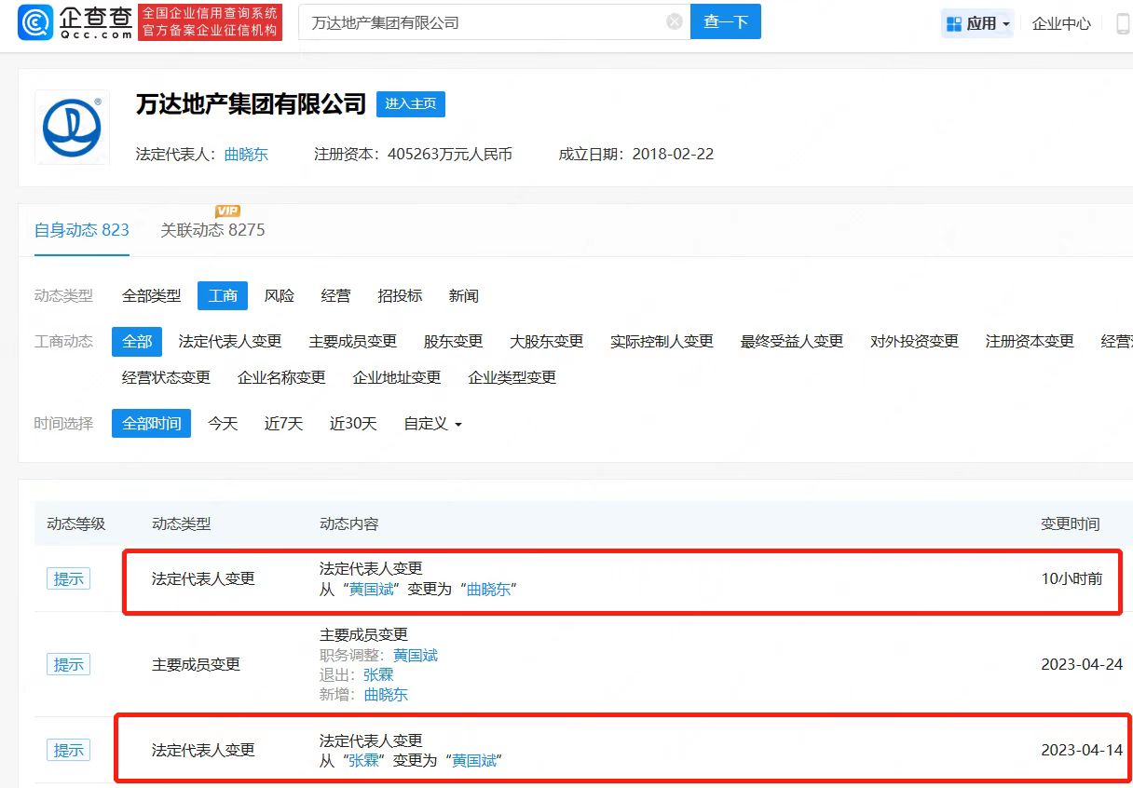Filter by 企业名称变更 option
This screenshot has height=788, width=1133.
(x=282, y=378)
